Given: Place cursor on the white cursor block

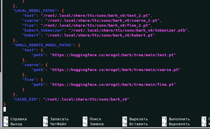Looking at the screenshot, I should (5, 109).
